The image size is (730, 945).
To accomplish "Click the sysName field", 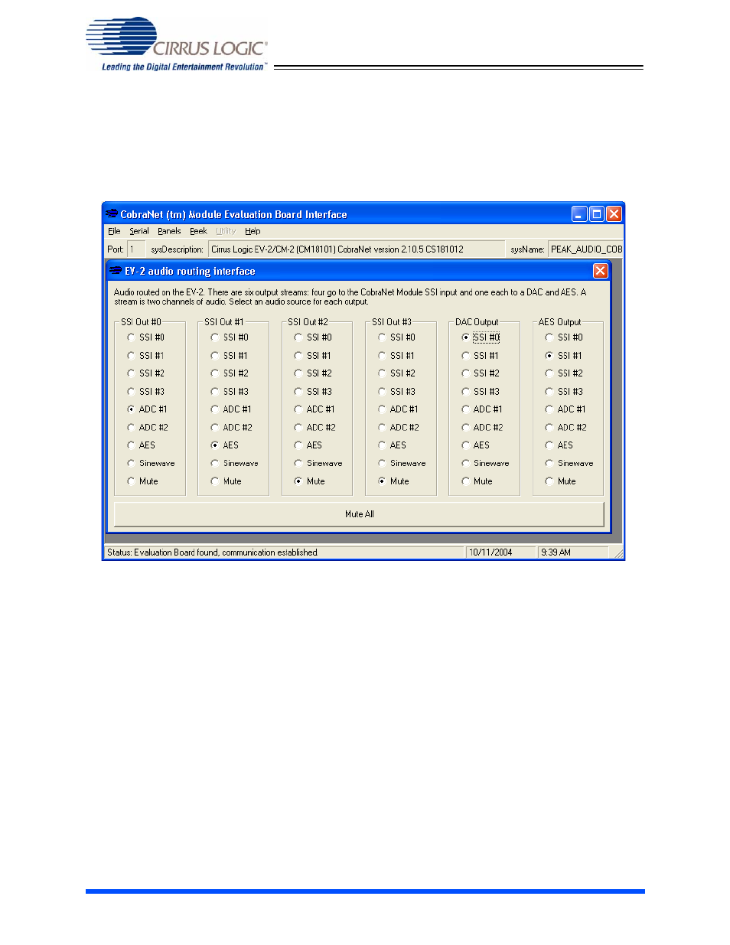I will [585, 249].
